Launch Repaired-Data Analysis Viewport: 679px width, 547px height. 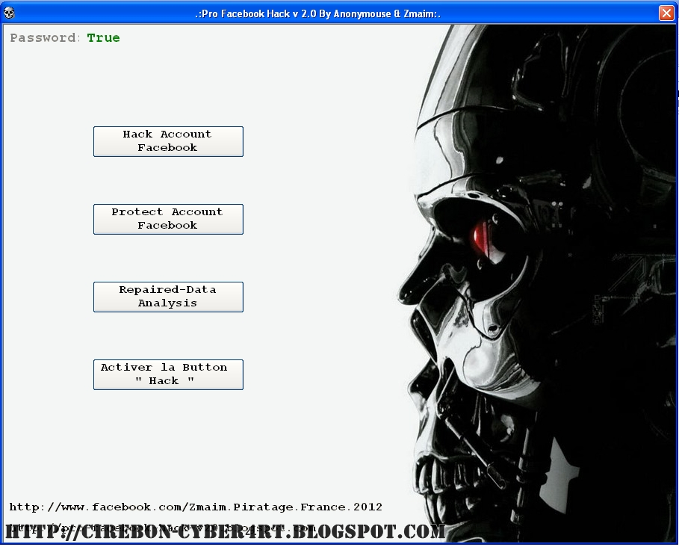(x=168, y=297)
